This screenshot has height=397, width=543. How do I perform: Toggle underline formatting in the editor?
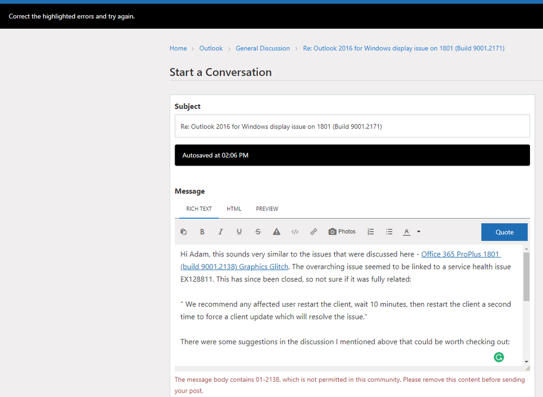239,231
